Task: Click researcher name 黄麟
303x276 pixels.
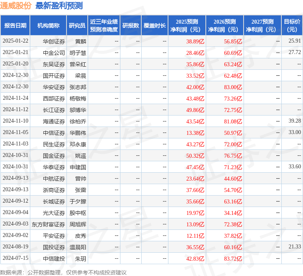Action: (81, 41)
